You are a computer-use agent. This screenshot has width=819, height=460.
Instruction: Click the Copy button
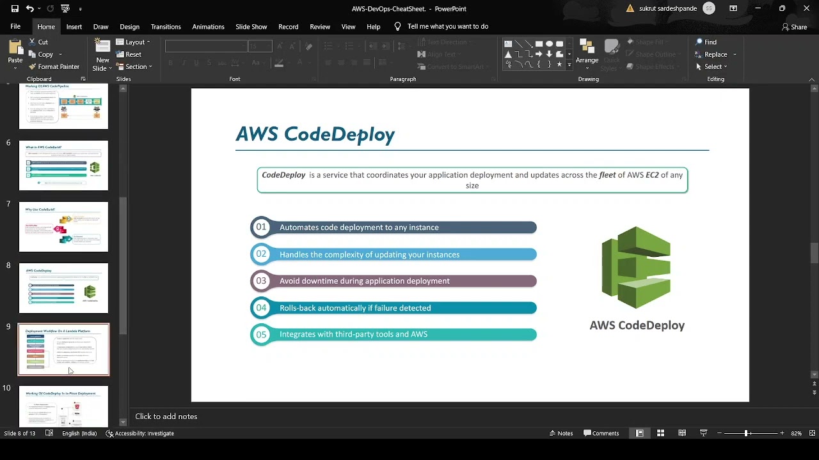click(x=41, y=54)
